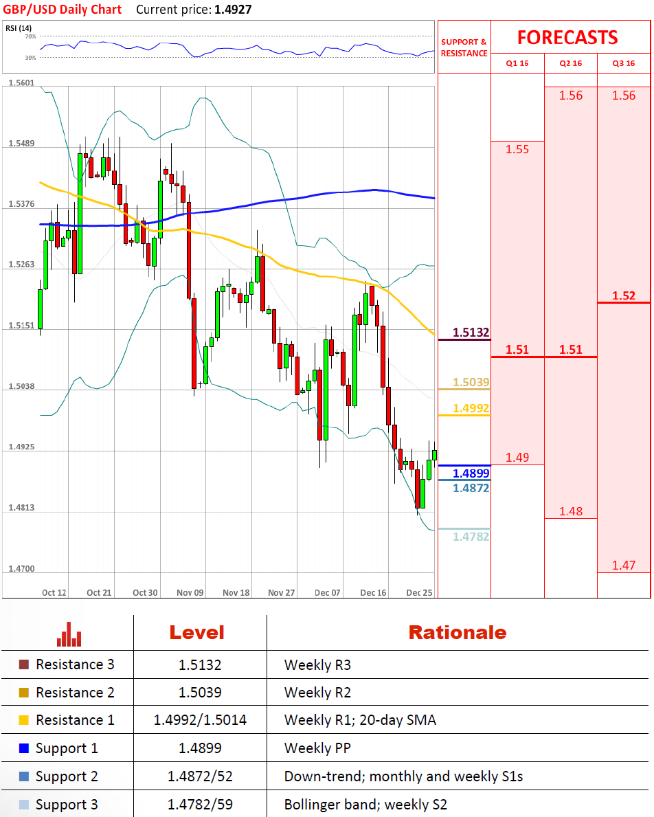Screen dimensions: 654x817
Task: Click the RSI 70% threshold label
Action: (x=30, y=36)
